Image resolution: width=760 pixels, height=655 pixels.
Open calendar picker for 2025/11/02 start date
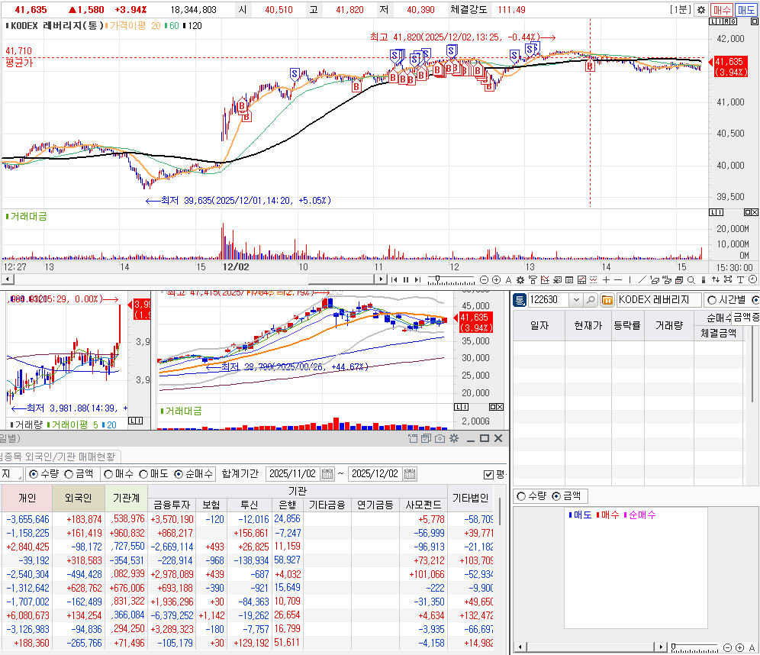327,474
